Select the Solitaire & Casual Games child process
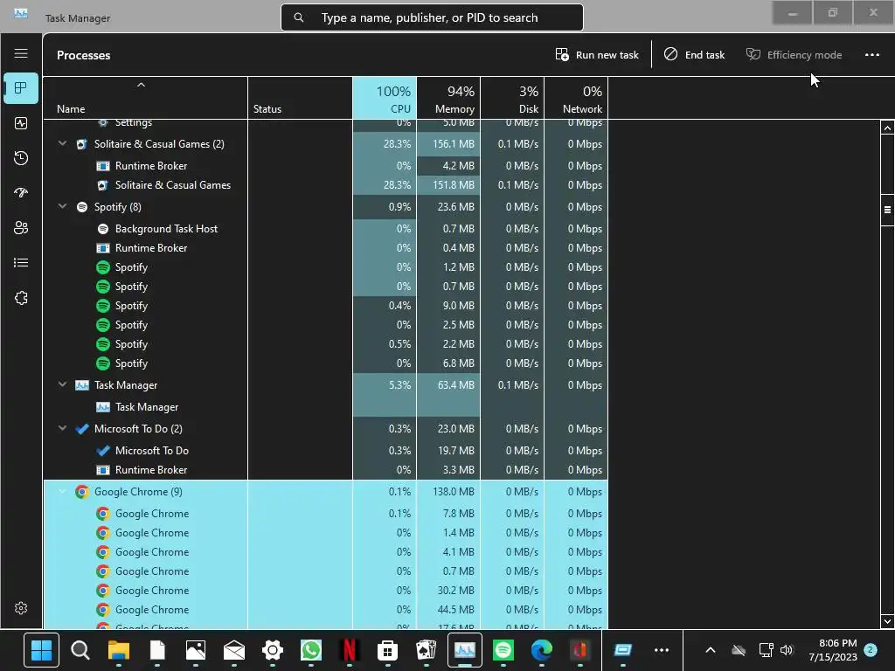This screenshot has height=671, width=895. coord(325,185)
